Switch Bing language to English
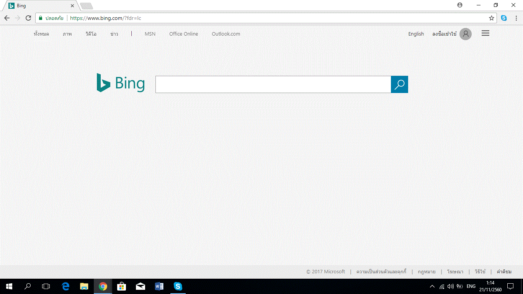Image resolution: width=523 pixels, height=294 pixels. [416, 34]
